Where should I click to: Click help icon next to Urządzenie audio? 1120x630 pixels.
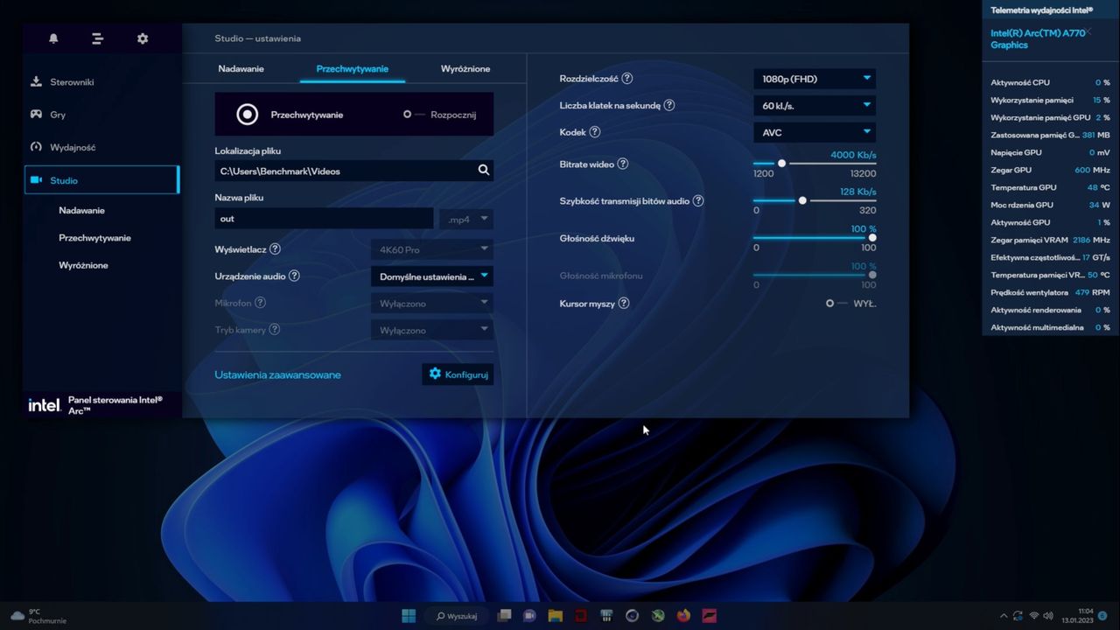[x=294, y=276]
